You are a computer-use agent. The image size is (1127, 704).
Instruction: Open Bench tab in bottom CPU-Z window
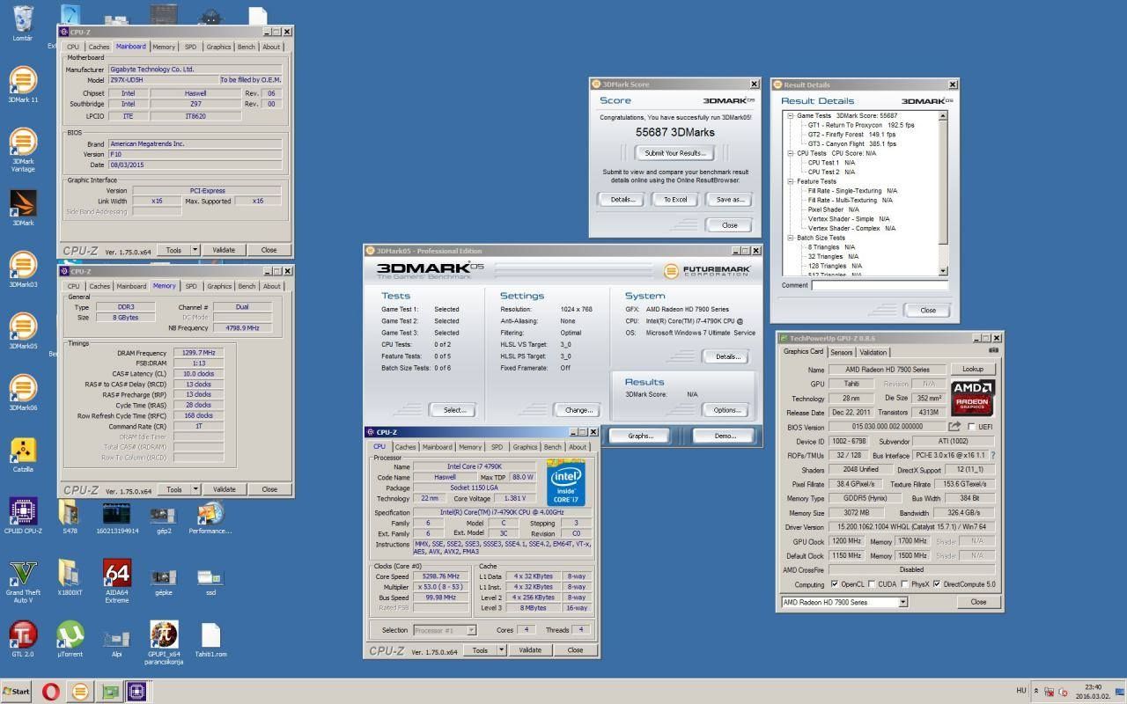click(x=553, y=447)
